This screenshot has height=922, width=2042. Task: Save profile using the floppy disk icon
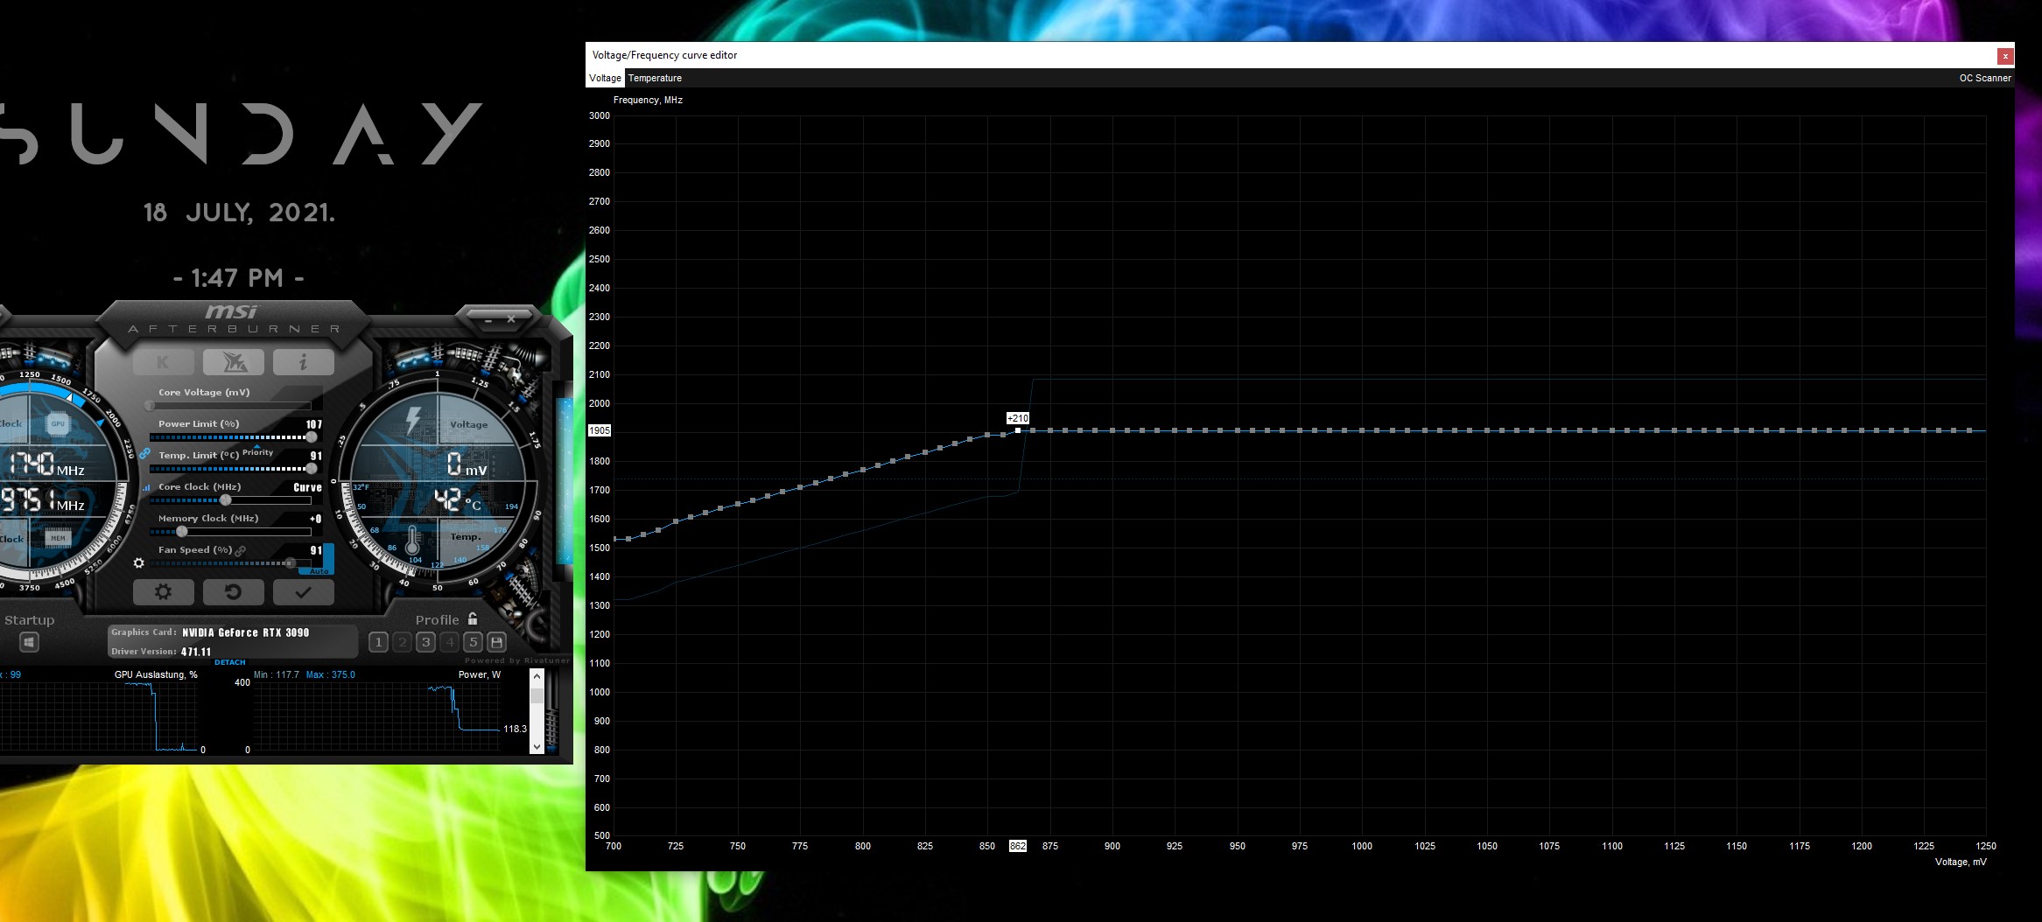496,642
